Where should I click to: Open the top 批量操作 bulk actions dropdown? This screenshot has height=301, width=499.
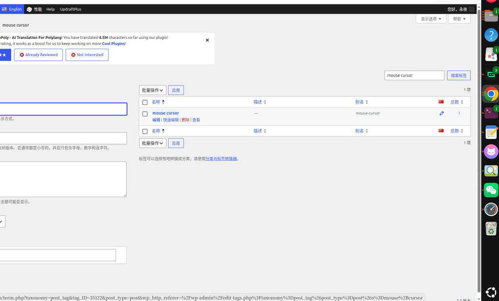(x=153, y=91)
